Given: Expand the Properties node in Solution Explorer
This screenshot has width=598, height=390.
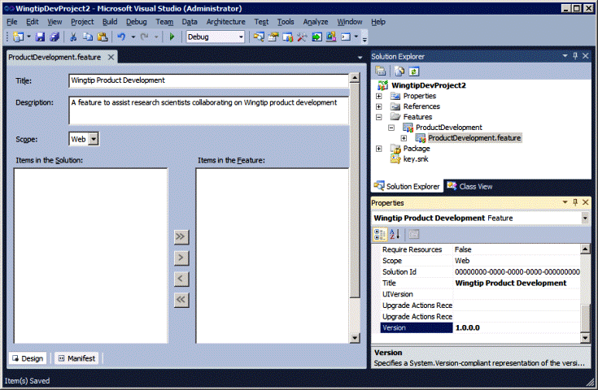Looking at the screenshot, I should point(378,96).
